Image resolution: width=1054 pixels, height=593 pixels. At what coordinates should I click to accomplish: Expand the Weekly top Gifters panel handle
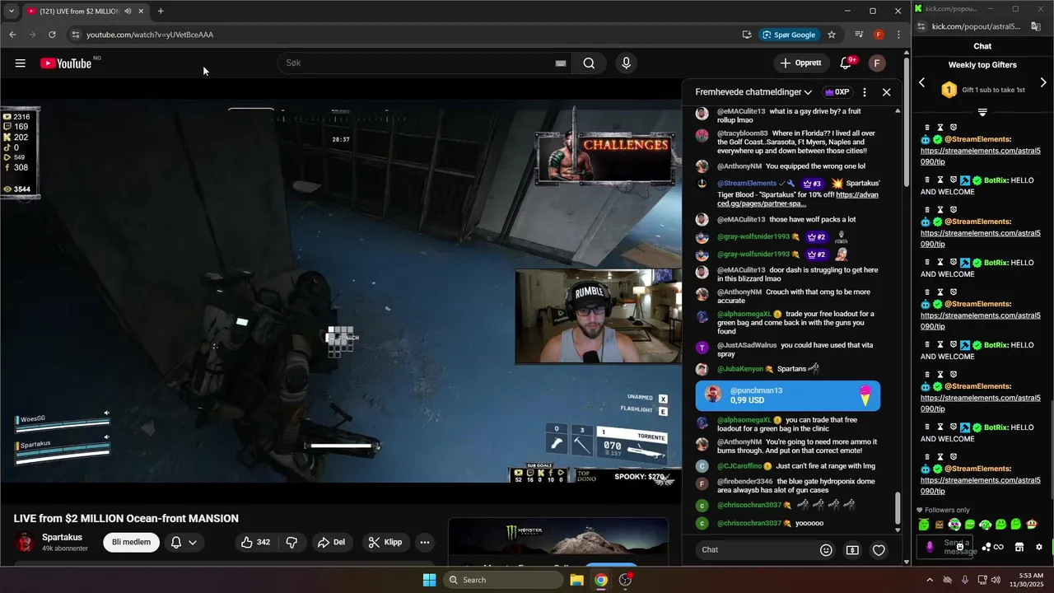click(982, 112)
